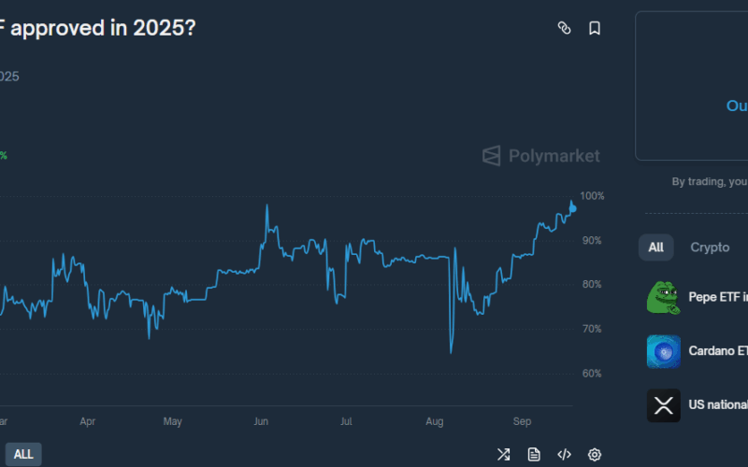748x467 pixels.
Task: Click the Pepe frog market icon
Action: click(663, 298)
